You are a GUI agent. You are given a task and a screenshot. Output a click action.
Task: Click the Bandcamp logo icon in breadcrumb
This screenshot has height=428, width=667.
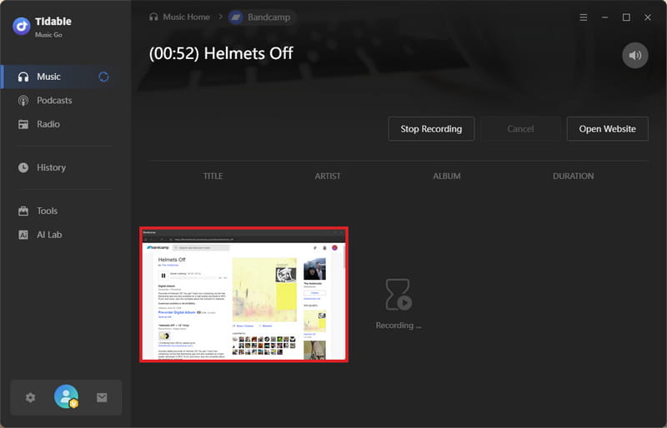point(236,17)
